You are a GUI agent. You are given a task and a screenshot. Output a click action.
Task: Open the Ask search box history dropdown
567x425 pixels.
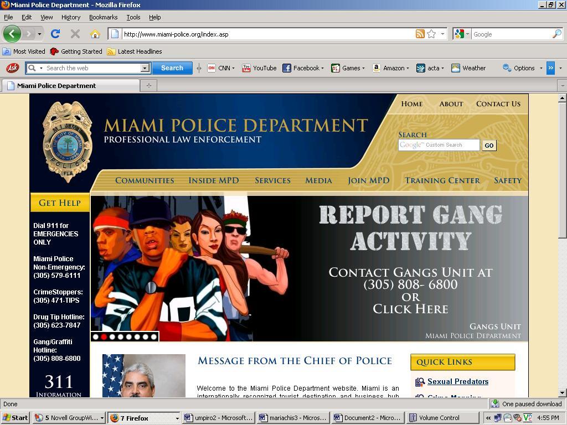pos(145,68)
